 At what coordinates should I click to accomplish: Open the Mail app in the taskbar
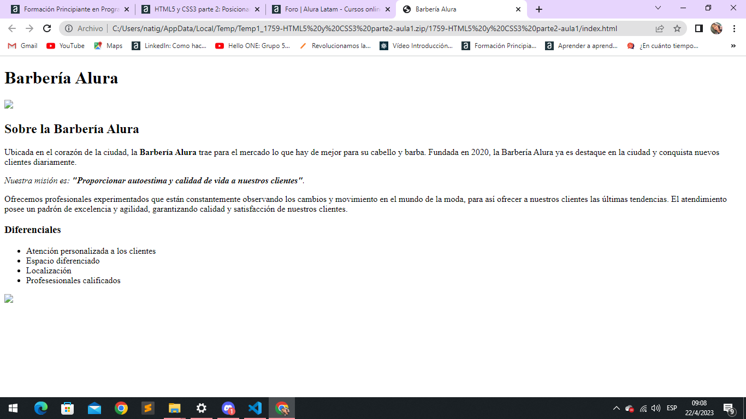point(94,408)
